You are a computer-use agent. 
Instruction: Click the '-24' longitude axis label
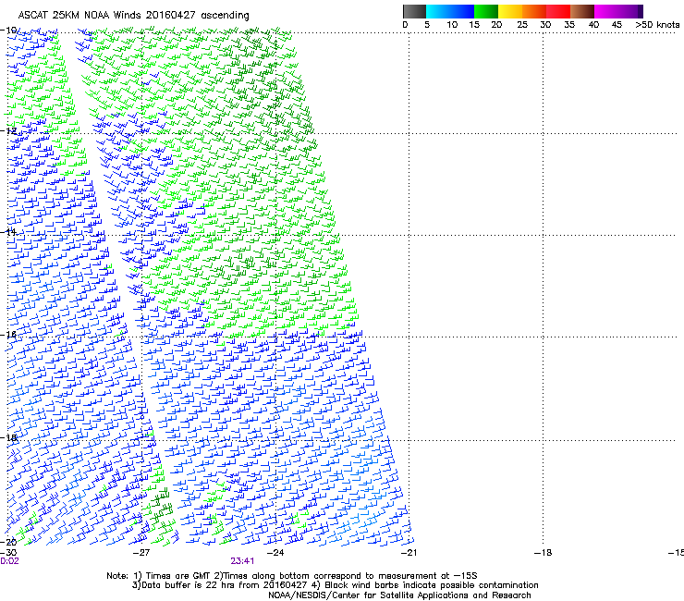coord(275,553)
